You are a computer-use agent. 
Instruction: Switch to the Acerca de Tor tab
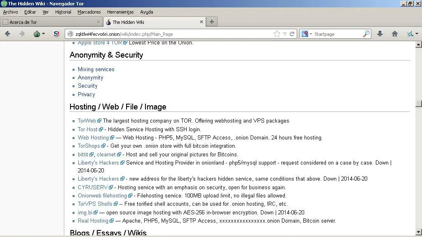(52, 22)
